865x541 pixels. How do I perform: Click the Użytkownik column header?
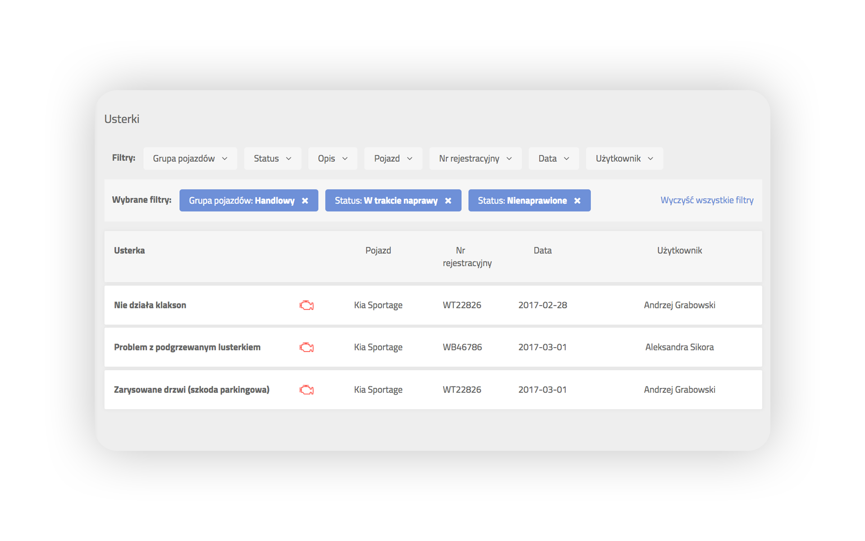pos(679,250)
